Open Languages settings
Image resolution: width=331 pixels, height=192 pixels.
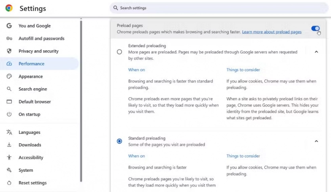pos(29,132)
